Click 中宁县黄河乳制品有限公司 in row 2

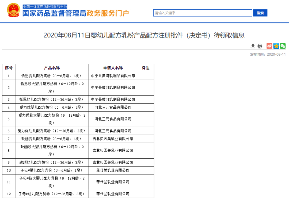tap(113, 87)
